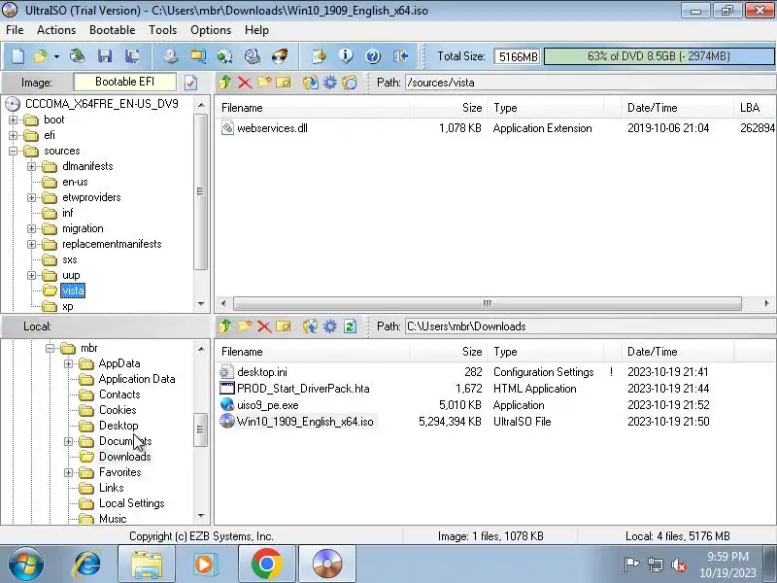The height and width of the screenshot is (583, 777).
Task: Click the Rename icon in image pane toolbar
Action: point(283,83)
